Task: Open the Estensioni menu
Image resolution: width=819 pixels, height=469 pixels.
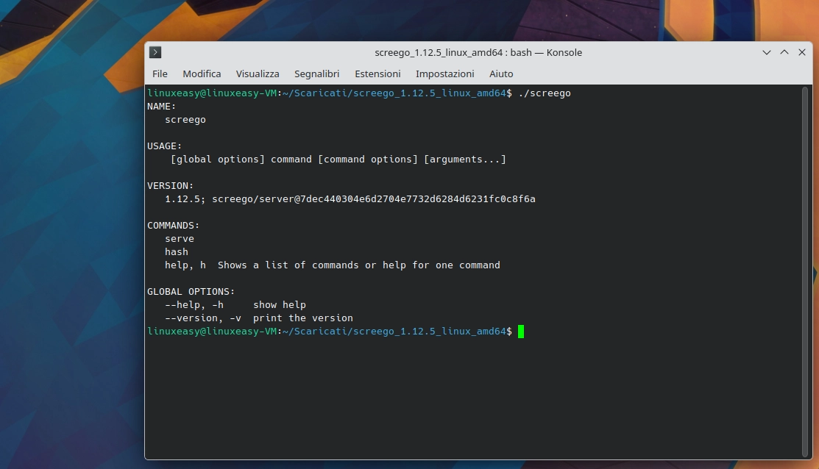Action: [377, 74]
